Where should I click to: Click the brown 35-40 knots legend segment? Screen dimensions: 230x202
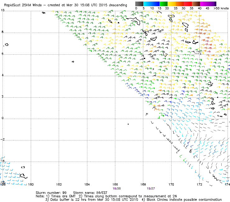tap(196, 4)
